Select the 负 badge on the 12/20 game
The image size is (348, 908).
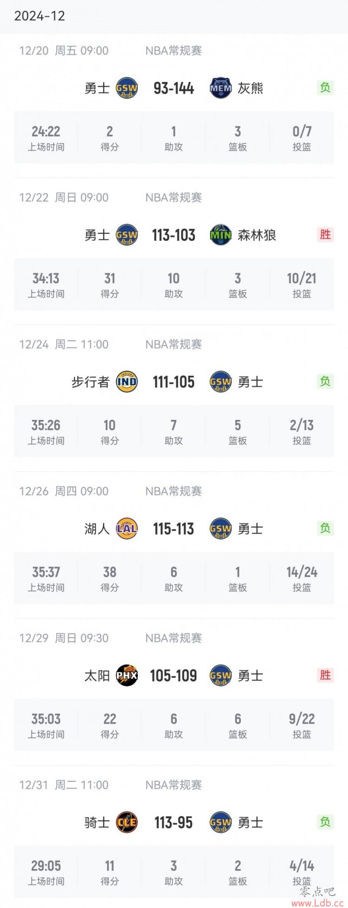pos(325,87)
